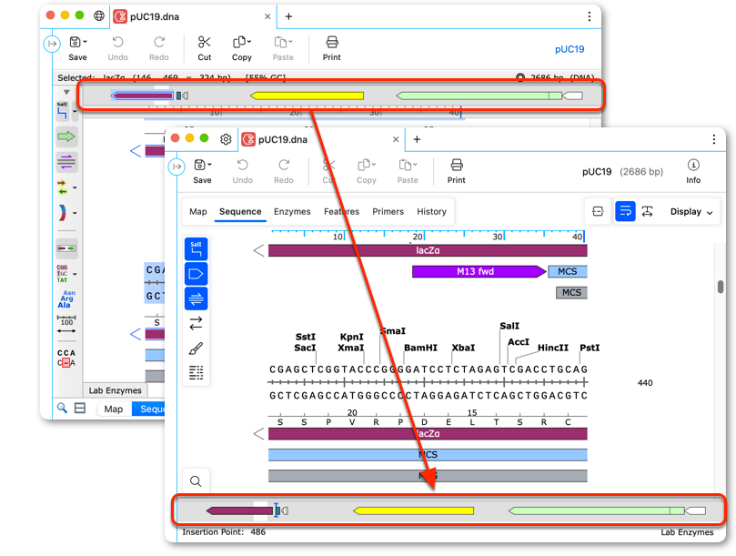
Task: Click globe icon in back window title bar
Action: point(99,16)
